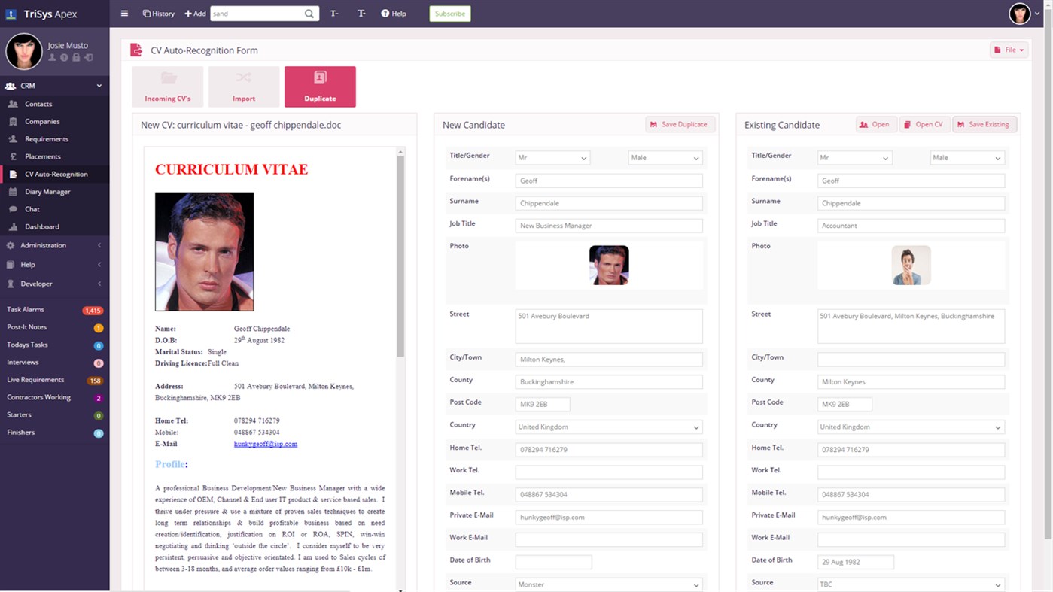This screenshot has height=592, width=1053.
Task: Click the History icon in the top toolbar
Action: (158, 13)
